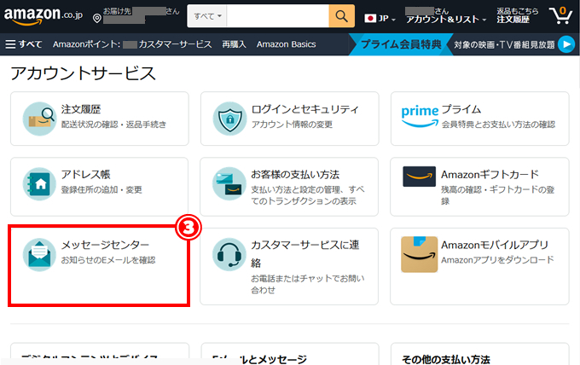Click the address book house icon
This screenshot has height=365, width=580.
click(39, 184)
